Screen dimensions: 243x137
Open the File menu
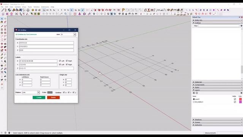[2, 7]
